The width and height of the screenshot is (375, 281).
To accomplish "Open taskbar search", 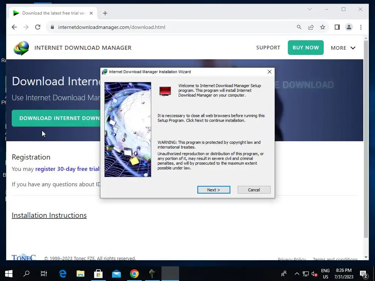I will coord(26,274).
